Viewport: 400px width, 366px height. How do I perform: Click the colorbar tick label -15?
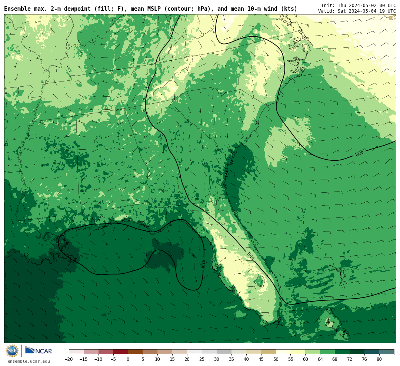84,359
